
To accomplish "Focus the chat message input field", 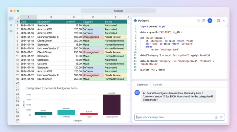I will pyautogui.click(x=180, y=117).
